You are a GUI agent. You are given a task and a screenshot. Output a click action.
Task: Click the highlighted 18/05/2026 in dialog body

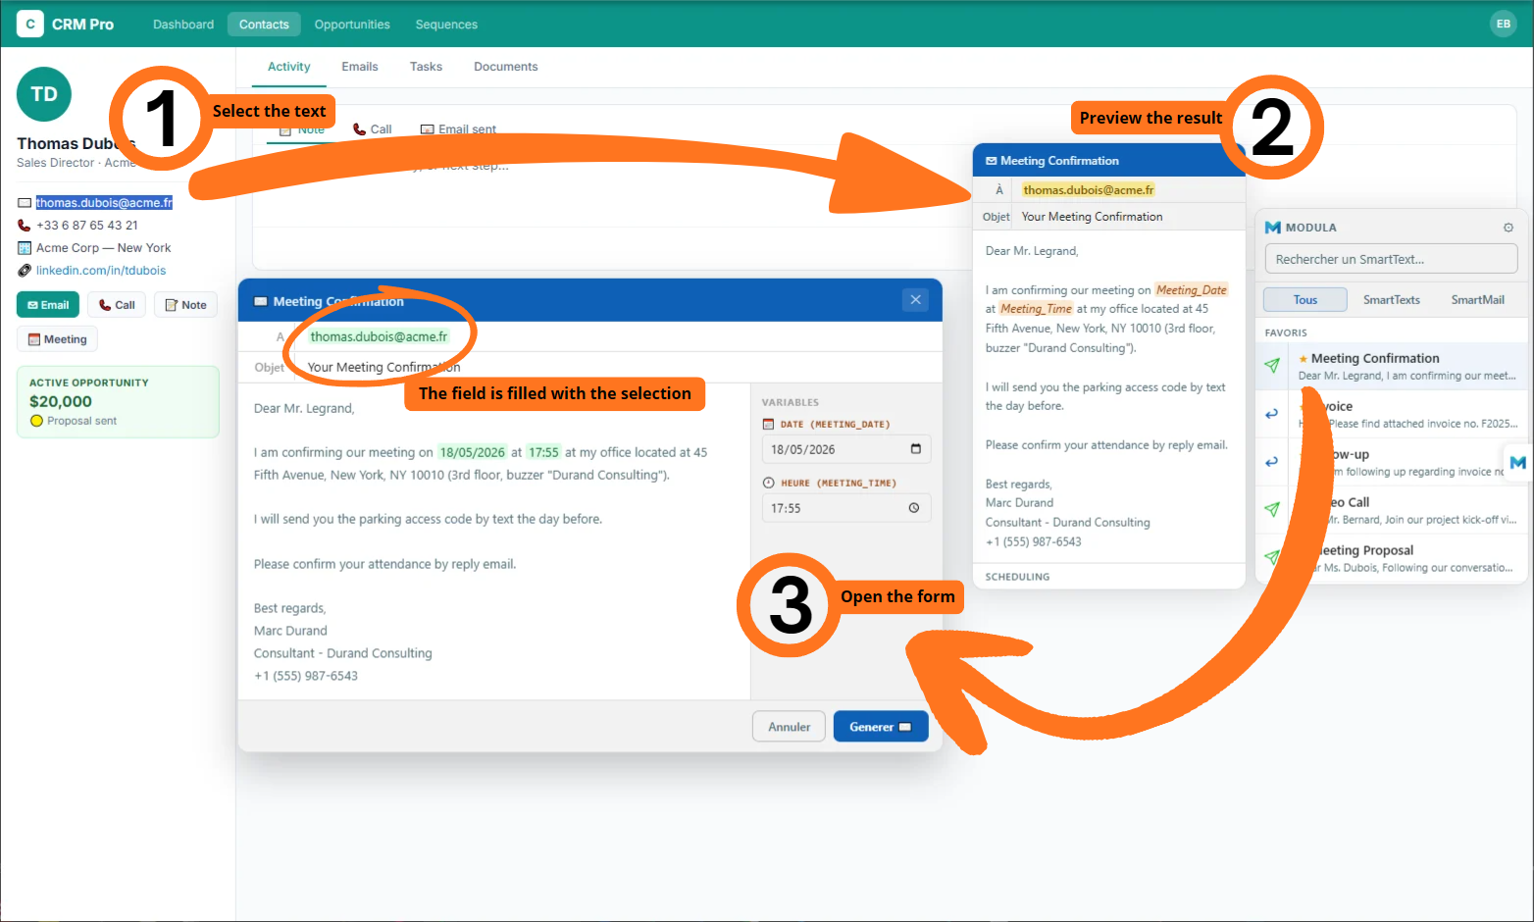[472, 452]
